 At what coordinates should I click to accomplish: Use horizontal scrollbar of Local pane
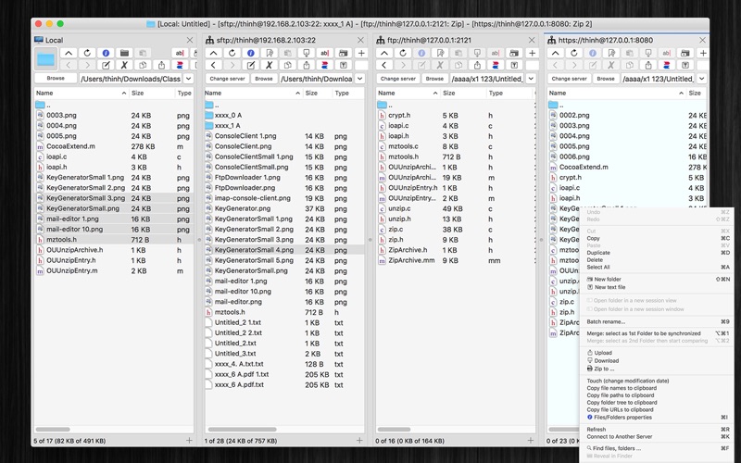(53, 430)
